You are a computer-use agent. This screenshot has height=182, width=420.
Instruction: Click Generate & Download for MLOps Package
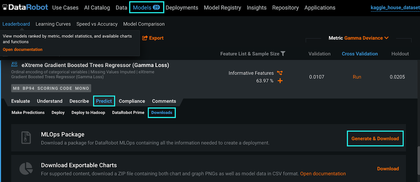pos(375,139)
